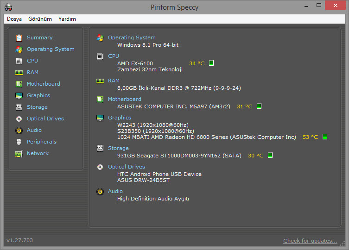Click the green temperature icon beside storage 30 °C

(x=270, y=155)
